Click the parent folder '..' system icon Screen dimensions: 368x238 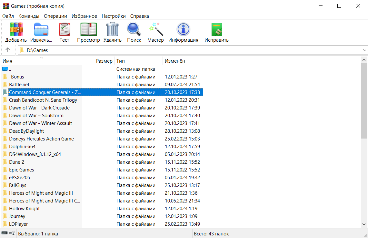point(5,69)
